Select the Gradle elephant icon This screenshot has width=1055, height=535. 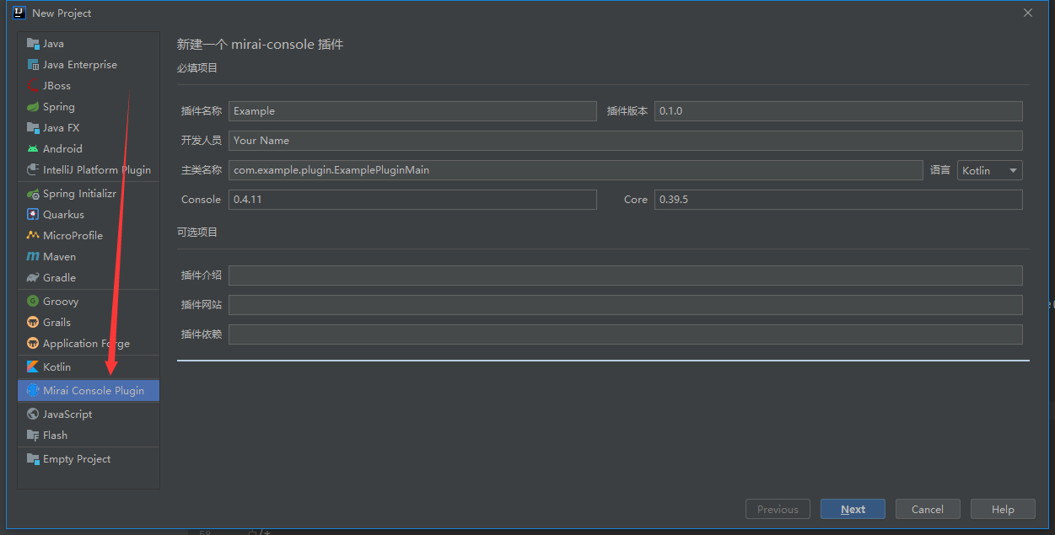pos(33,278)
